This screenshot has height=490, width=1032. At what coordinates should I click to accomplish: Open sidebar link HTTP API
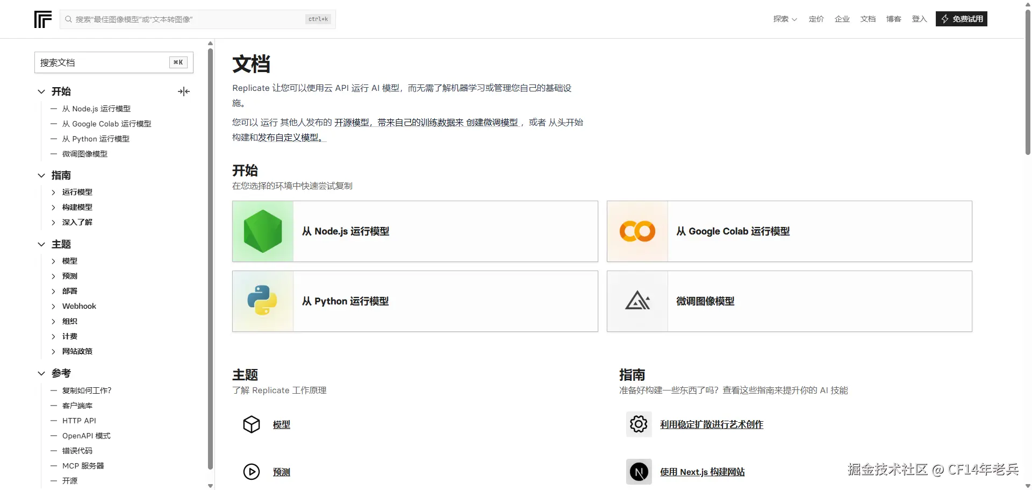(79, 421)
